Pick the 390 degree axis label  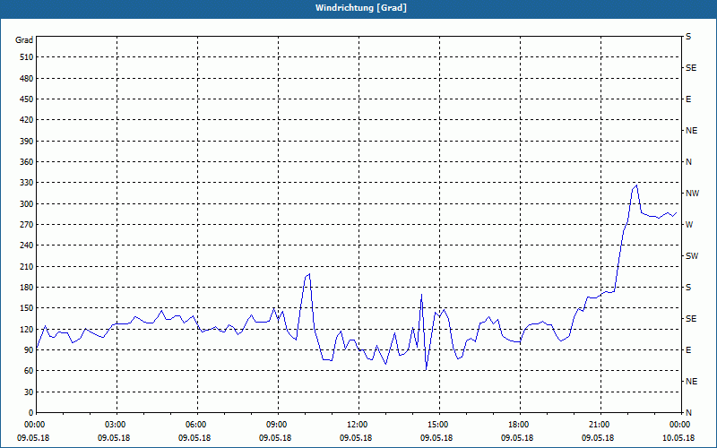[x=27, y=141]
